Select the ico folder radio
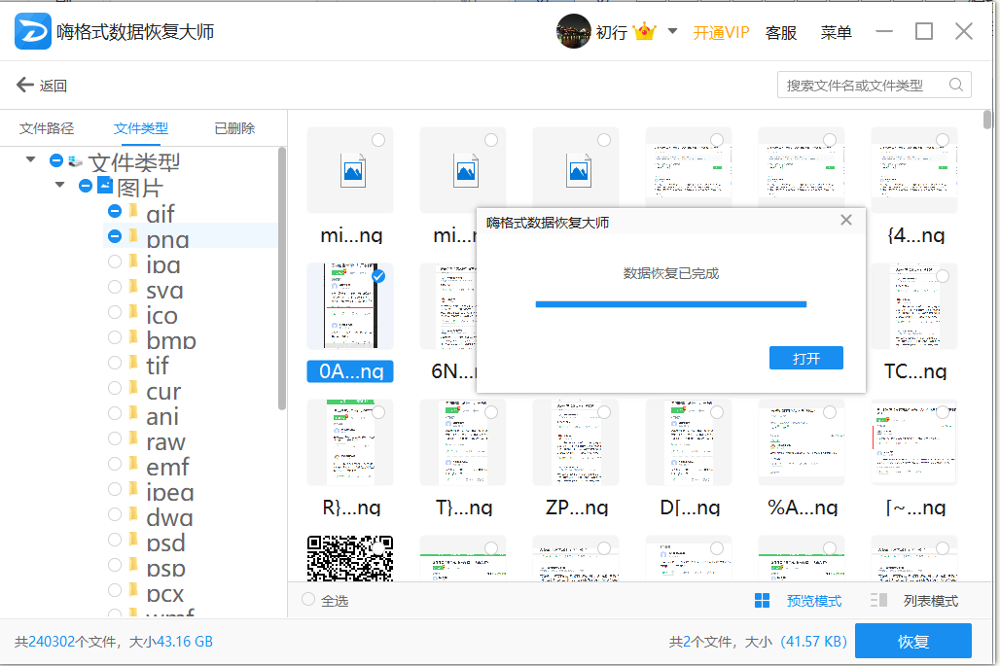The width and height of the screenshot is (1000, 666). click(115, 312)
